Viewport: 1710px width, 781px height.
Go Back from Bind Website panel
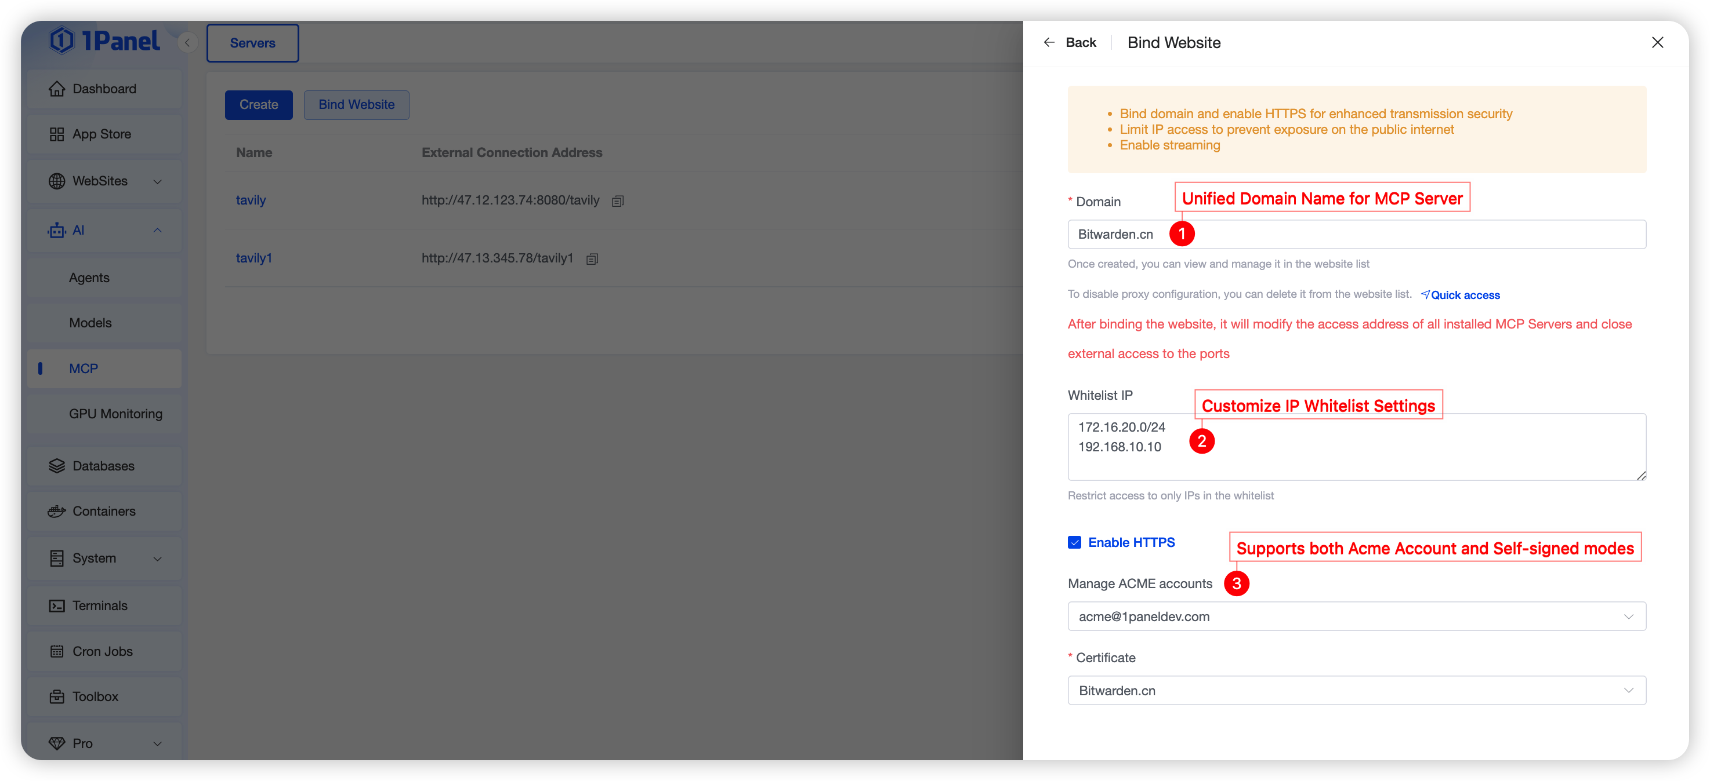(x=1070, y=42)
